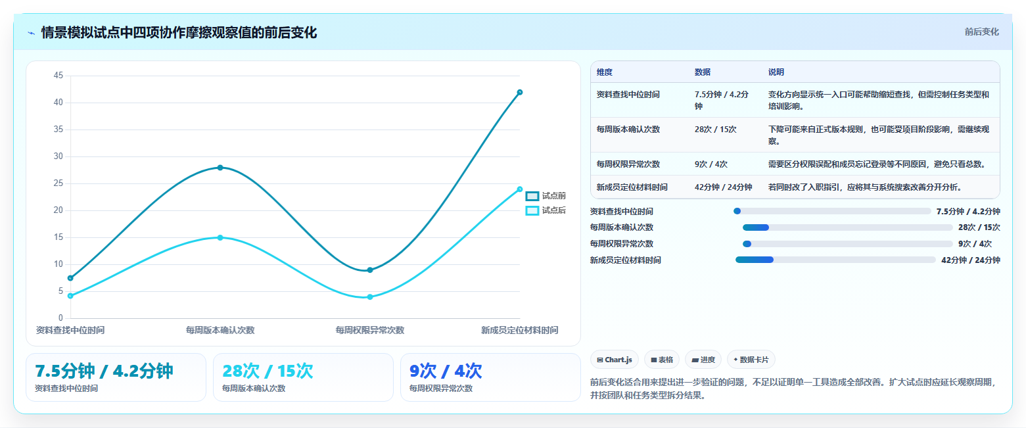Click the y-axis value 45

(58, 76)
